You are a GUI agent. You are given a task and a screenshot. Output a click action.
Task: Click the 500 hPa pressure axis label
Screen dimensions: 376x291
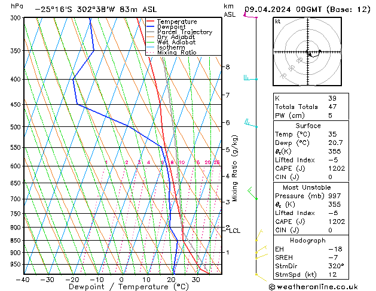click(x=17, y=127)
